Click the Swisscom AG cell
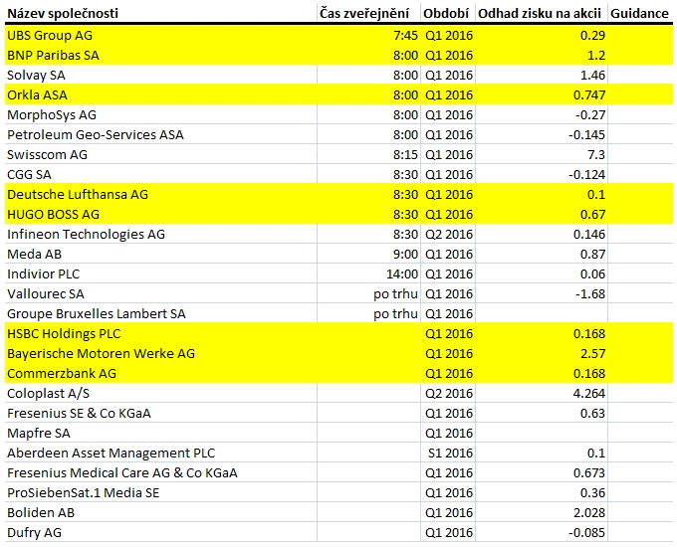The image size is (677, 547). click(x=47, y=154)
